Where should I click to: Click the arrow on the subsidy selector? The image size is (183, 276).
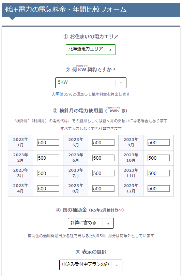(x=108, y=223)
